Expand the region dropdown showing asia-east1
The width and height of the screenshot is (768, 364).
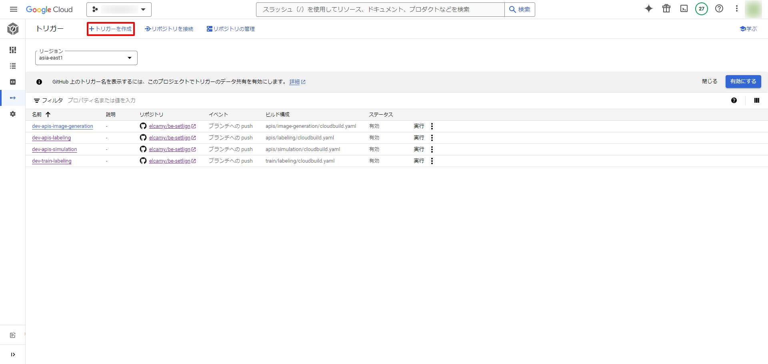[x=86, y=58]
